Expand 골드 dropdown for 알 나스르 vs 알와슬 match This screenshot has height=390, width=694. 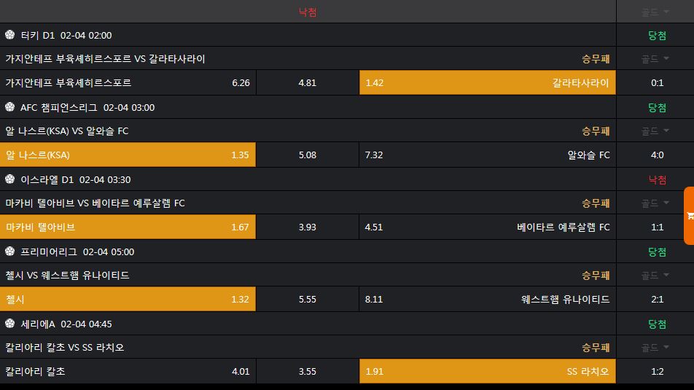point(655,131)
